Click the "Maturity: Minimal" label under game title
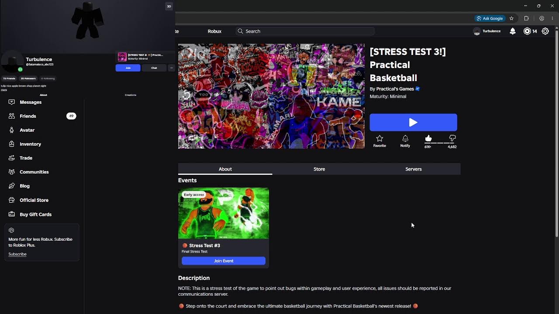The height and width of the screenshot is (314, 559). point(388,96)
